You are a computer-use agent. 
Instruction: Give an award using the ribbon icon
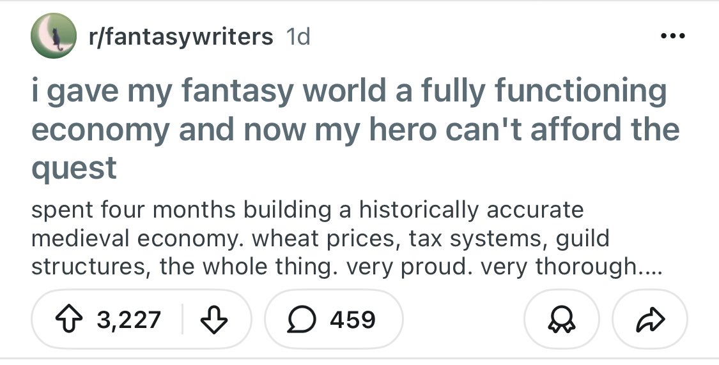coord(560,319)
